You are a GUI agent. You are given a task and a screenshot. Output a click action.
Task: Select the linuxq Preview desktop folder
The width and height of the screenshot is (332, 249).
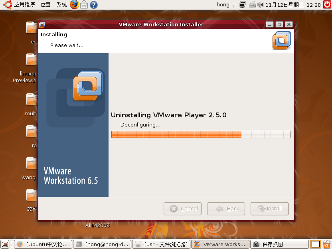click(32, 59)
